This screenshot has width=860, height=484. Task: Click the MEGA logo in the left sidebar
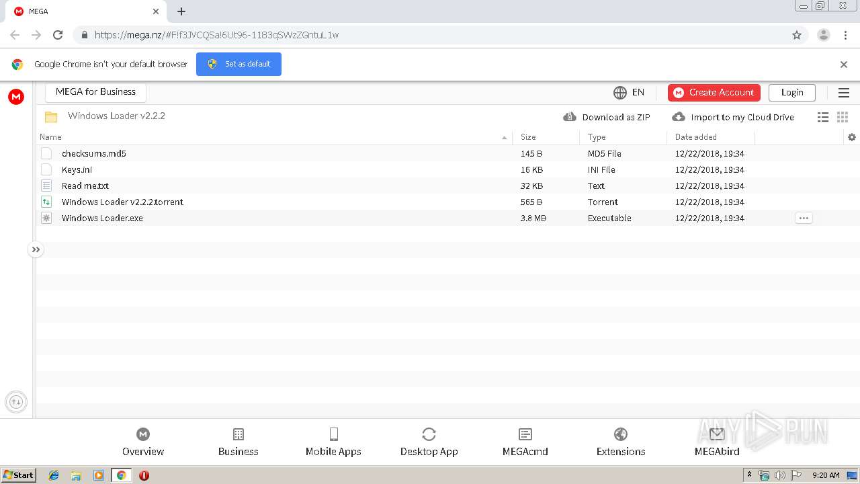[x=16, y=97]
